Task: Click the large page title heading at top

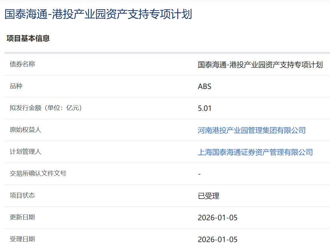Action: [x=98, y=14]
